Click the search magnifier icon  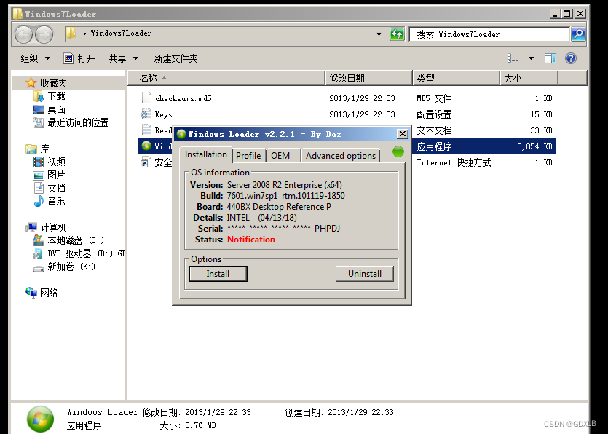tap(578, 34)
